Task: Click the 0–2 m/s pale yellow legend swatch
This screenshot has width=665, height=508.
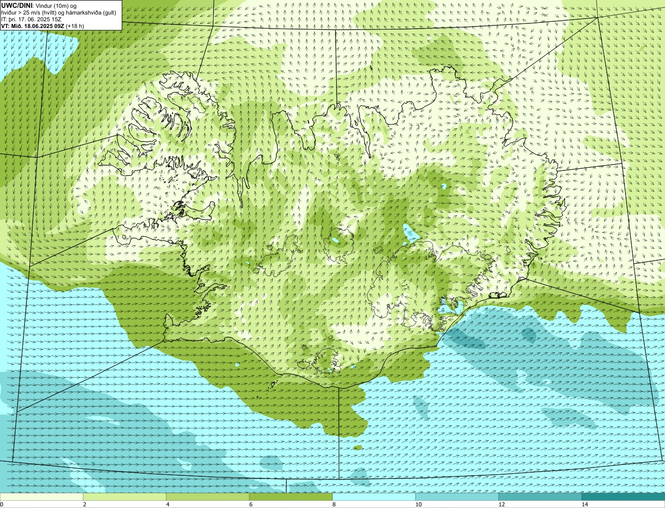Action: click(42, 497)
